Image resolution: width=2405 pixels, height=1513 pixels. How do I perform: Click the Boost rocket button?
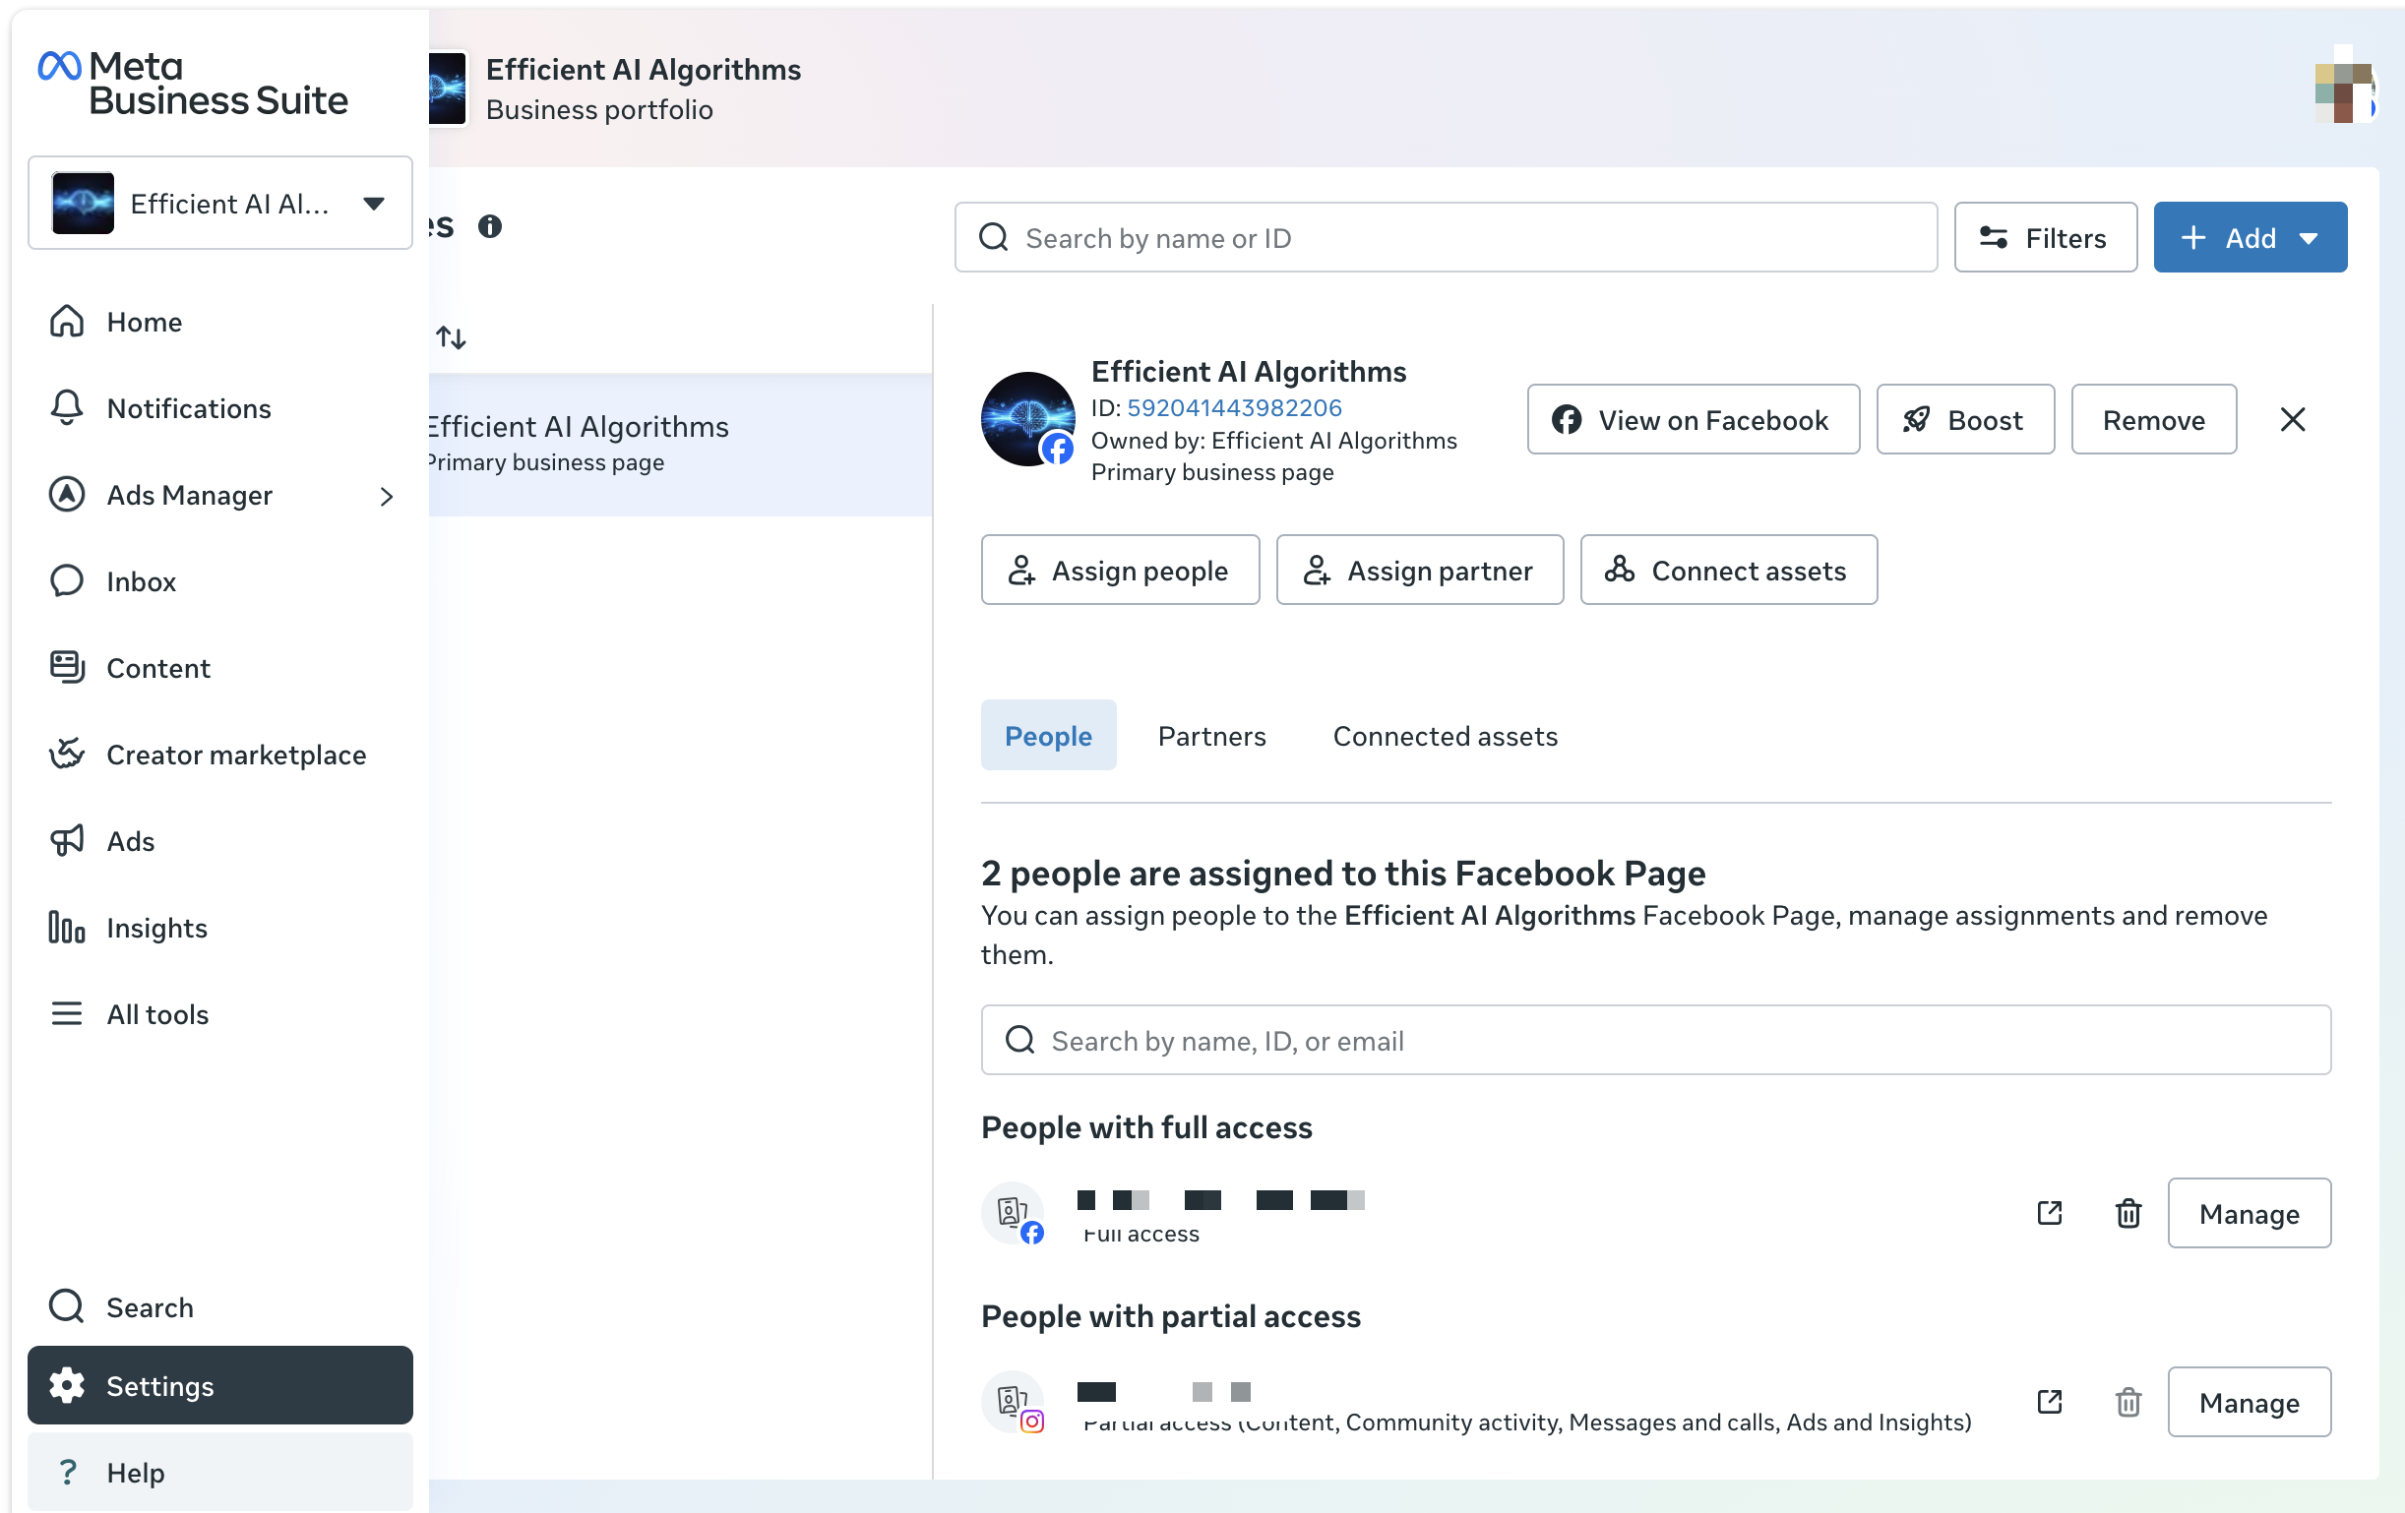1964,419
